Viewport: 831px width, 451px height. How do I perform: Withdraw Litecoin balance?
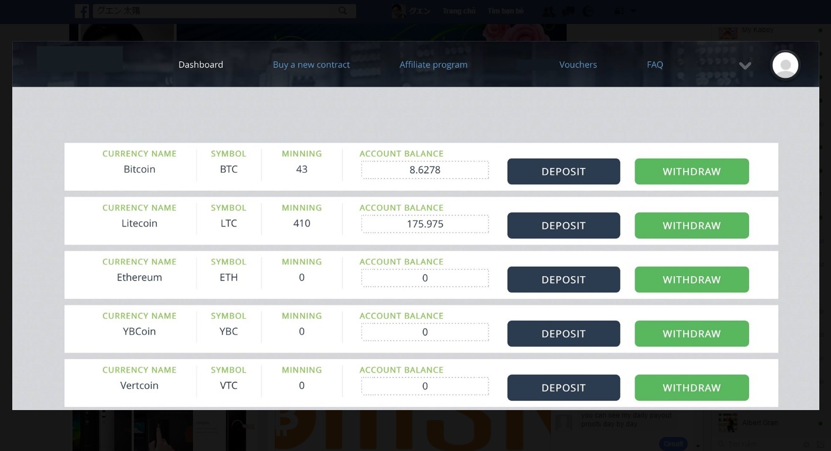(692, 225)
